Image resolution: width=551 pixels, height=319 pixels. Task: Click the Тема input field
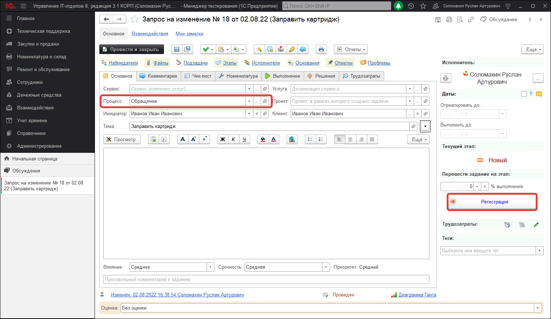[x=269, y=127]
